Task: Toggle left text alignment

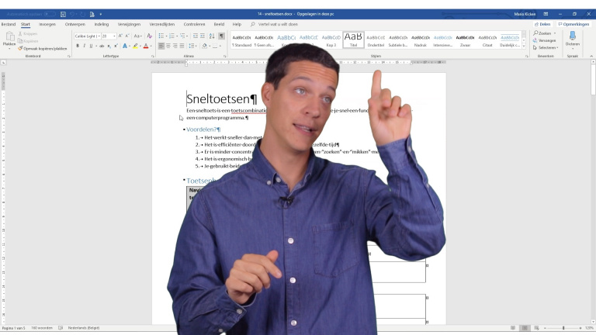Action: 161,46
